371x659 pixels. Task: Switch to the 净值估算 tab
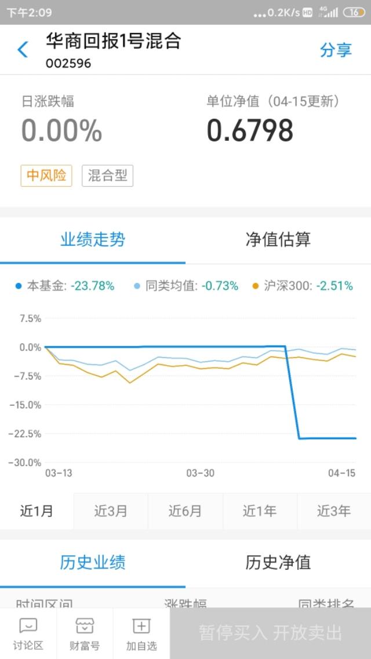pyautogui.click(x=278, y=239)
